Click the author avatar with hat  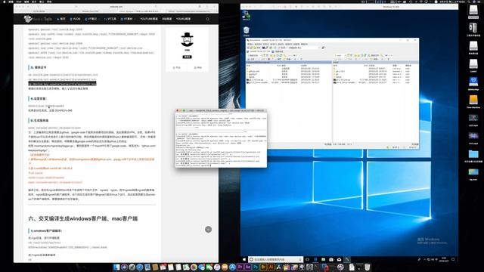click(187, 39)
